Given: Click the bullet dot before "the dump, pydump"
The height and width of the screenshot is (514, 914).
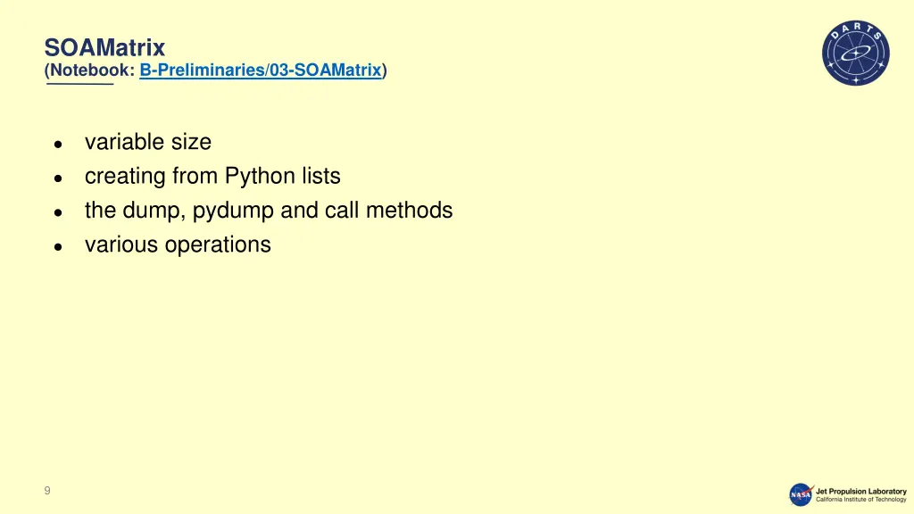Looking at the screenshot, I should point(58,213).
